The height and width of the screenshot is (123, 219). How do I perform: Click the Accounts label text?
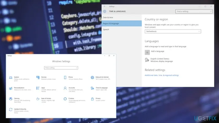click(72, 88)
